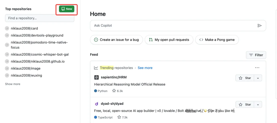The height and width of the screenshot is (123, 277).
Task: Focus the Ask Copilot input box
Action: pyautogui.click(x=178, y=26)
